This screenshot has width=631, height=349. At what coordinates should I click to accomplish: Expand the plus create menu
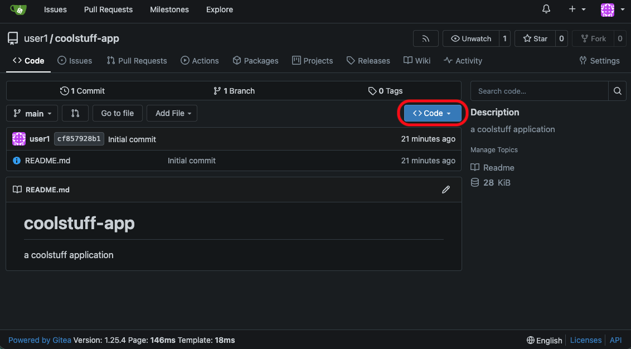(x=577, y=9)
